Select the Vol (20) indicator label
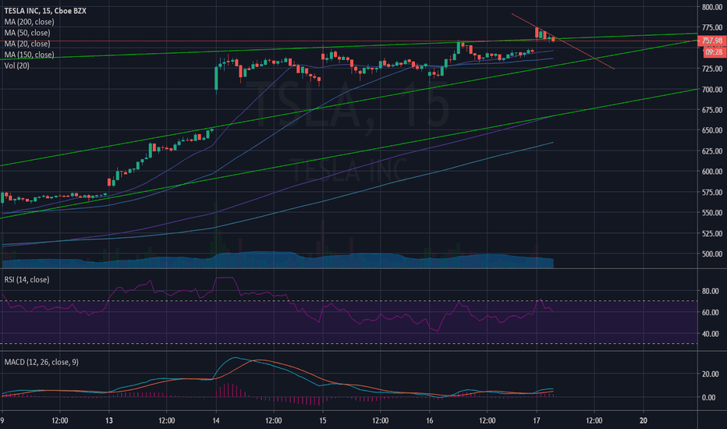Image resolution: width=727 pixels, height=429 pixels. coord(16,66)
